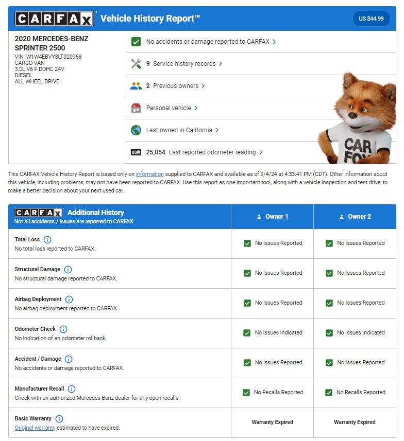
Task: Click Airbag Deployment check mark for Owner 2
Action: coord(329,303)
